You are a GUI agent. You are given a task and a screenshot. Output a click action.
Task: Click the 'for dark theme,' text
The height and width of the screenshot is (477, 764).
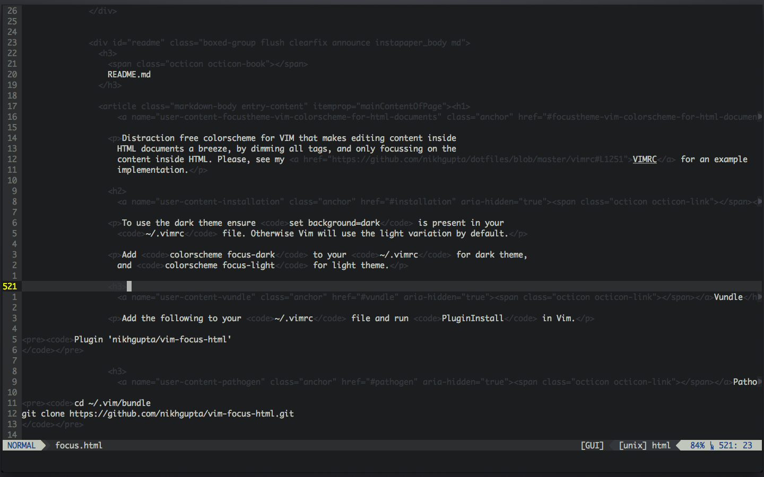pyautogui.click(x=492, y=254)
